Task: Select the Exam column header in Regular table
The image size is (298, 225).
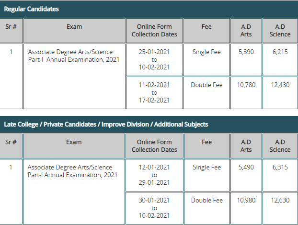Action: [x=74, y=31]
